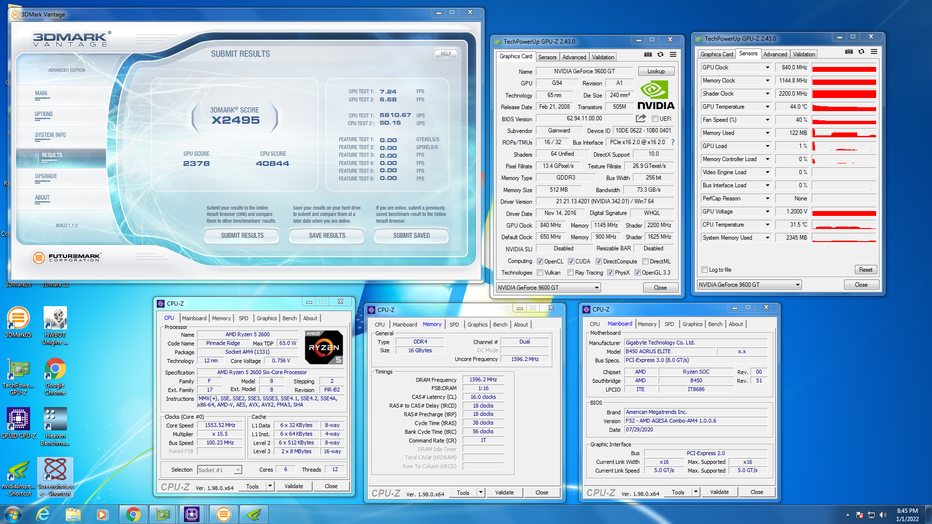Toggle the Vulkan checkbox
This screenshot has height=524, width=932.
(x=540, y=273)
